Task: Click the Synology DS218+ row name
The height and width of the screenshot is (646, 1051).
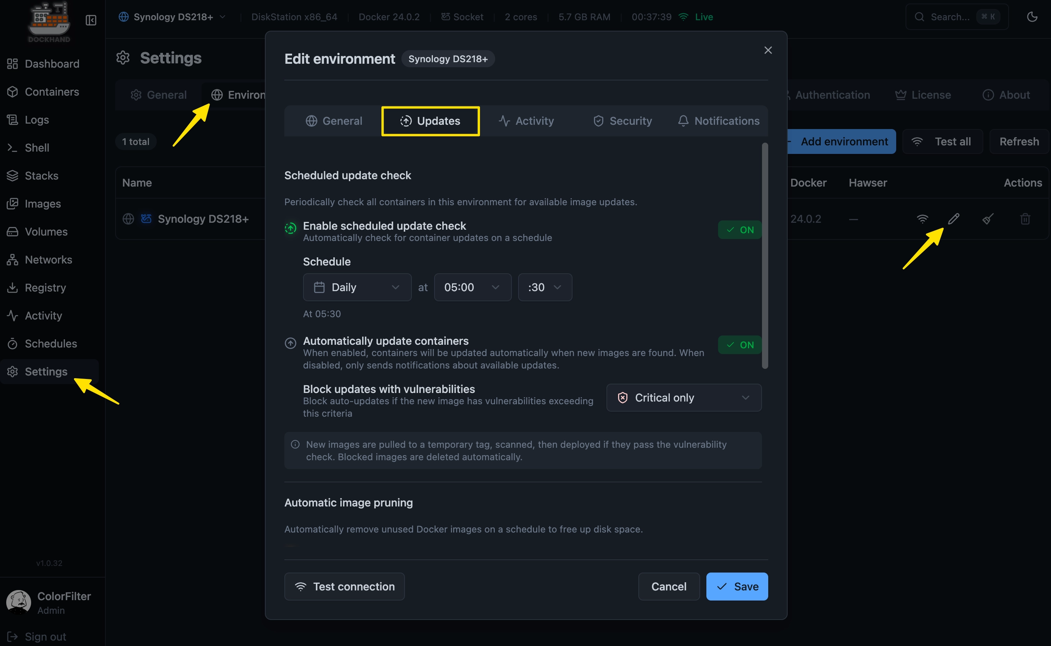Action: (203, 219)
